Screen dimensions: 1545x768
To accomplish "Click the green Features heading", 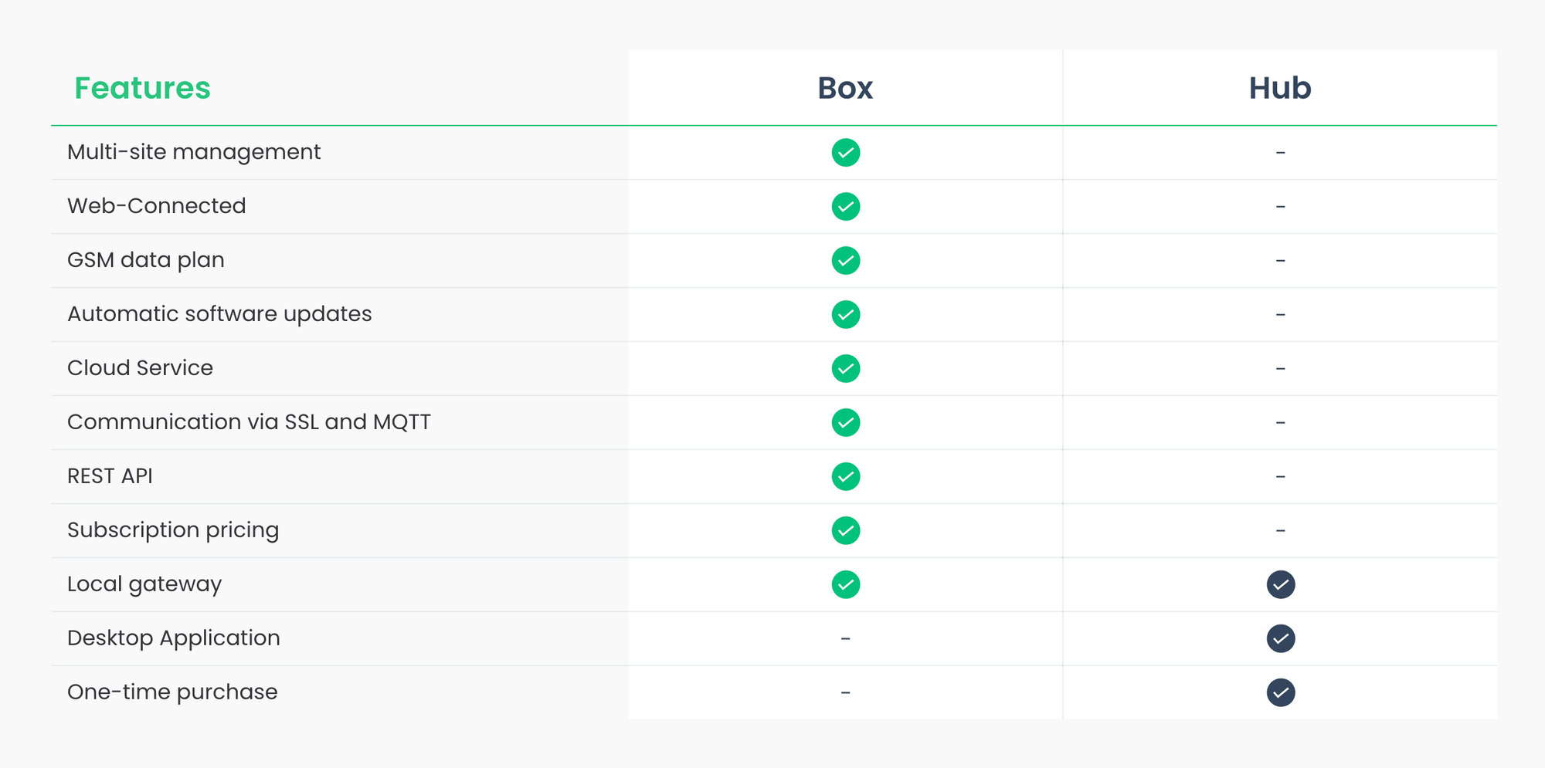I will pos(142,88).
